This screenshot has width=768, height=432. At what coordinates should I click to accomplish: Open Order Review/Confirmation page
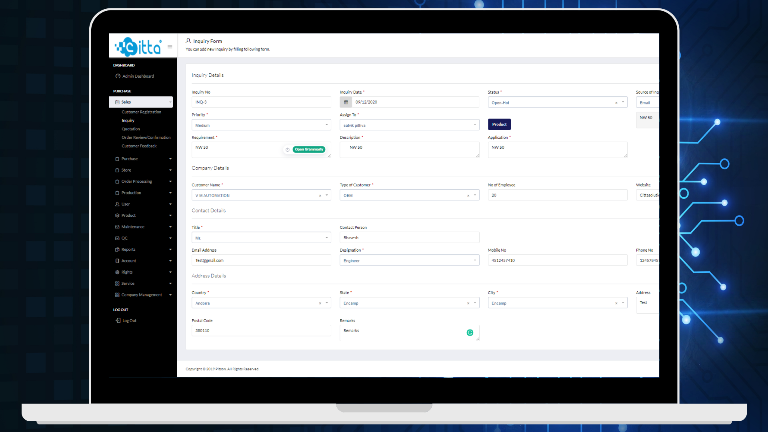146,137
